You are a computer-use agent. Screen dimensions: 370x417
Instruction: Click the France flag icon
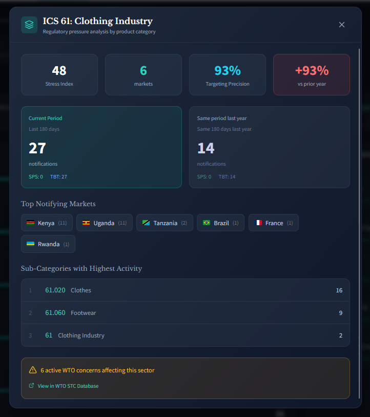tap(258, 223)
